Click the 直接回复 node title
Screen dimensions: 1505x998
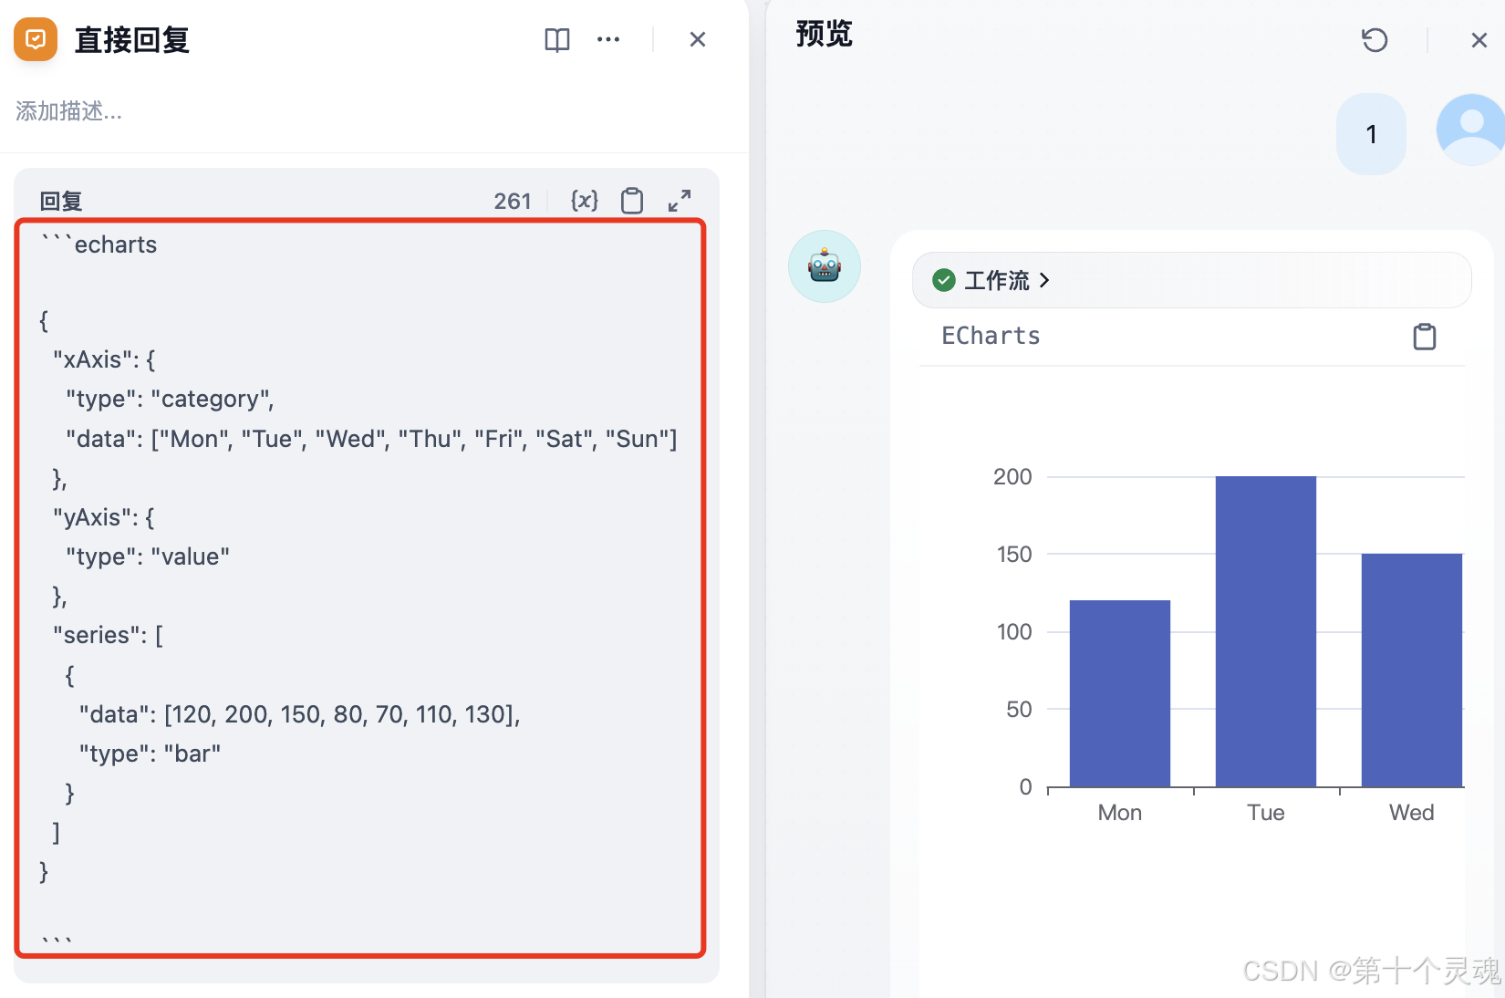132,40
